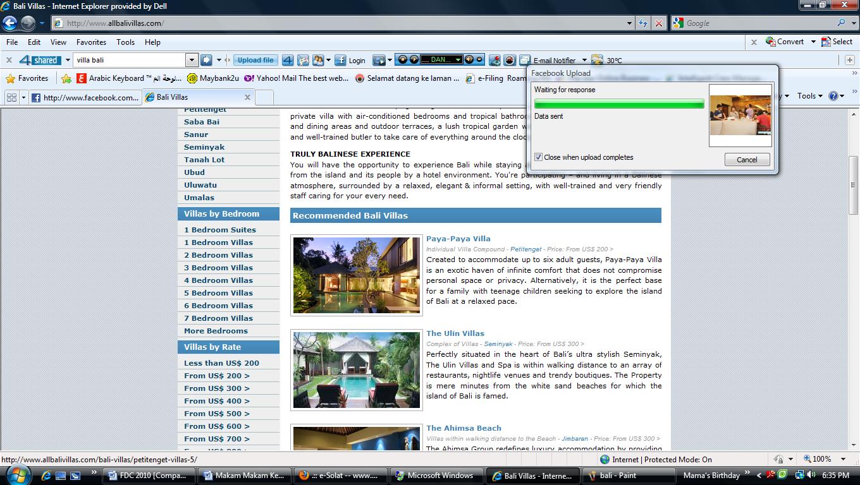Image resolution: width=860 pixels, height=485 pixels.
Task: Open Maybank2u favorites bar link
Action: point(212,78)
